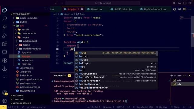The image size is (194, 109).
Task: Open the Explorer view in activity bar
Action: click(x=5, y=10)
